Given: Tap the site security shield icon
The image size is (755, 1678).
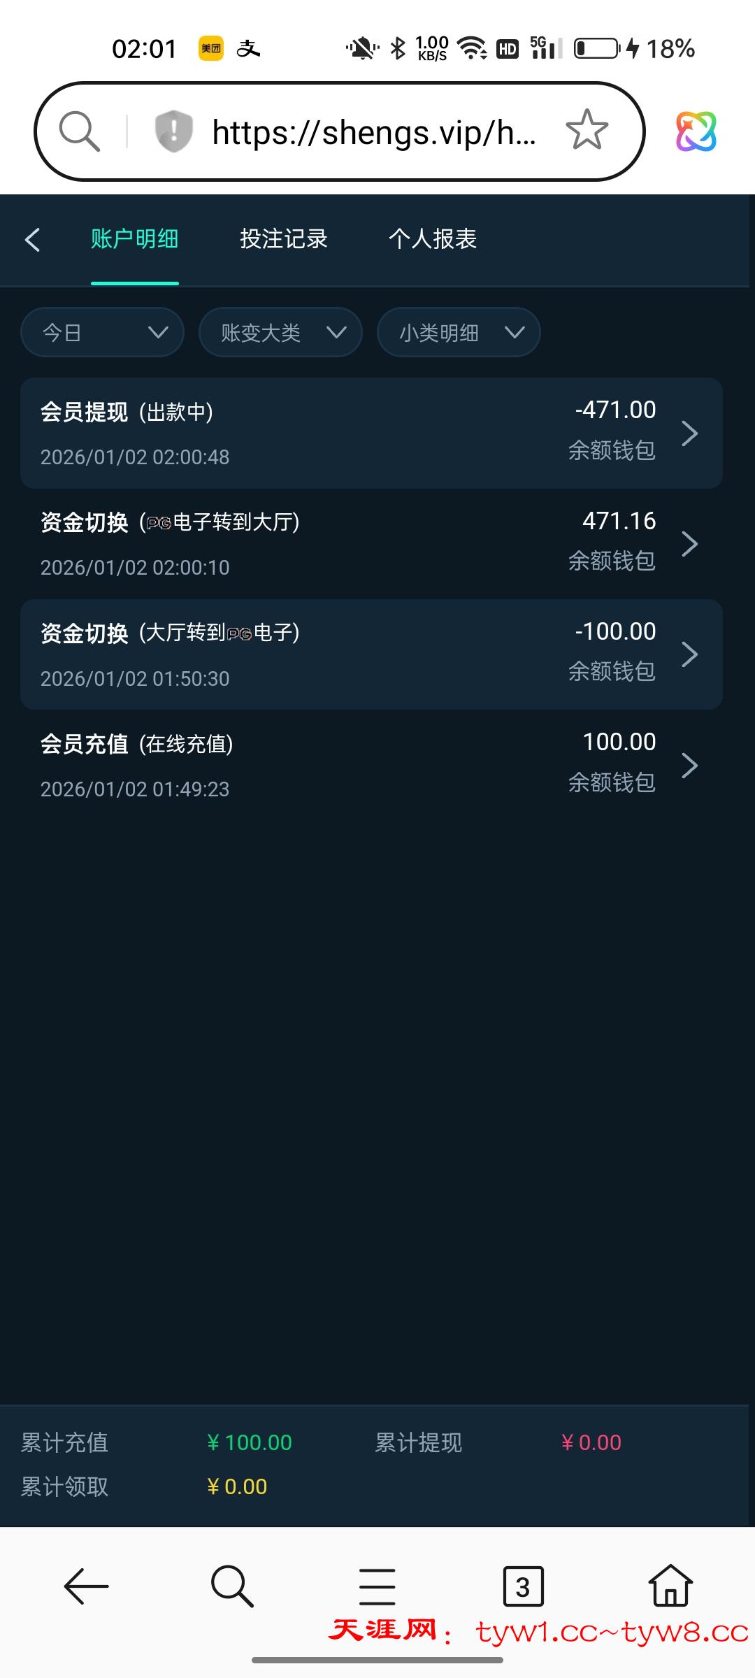Looking at the screenshot, I should click(173, 131).
